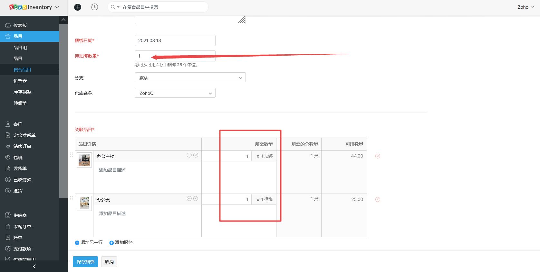Click the search magnifier icon

[113, 7]
